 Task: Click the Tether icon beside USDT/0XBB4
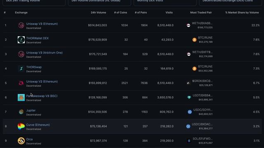tap(189, 97)
